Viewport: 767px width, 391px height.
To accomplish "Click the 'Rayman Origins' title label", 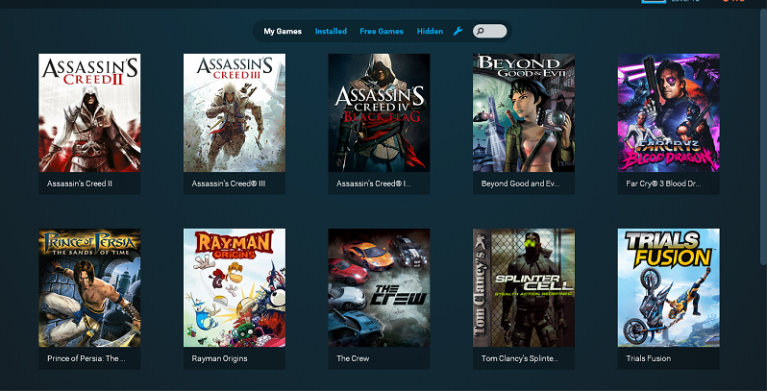I will [x=220, y=358].
